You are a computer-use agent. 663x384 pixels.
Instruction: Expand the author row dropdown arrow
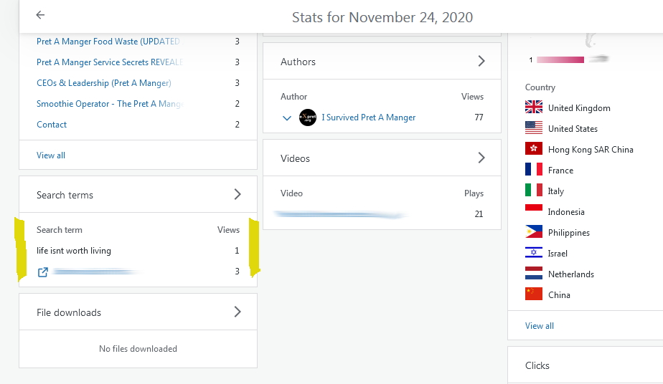point(287,118)
